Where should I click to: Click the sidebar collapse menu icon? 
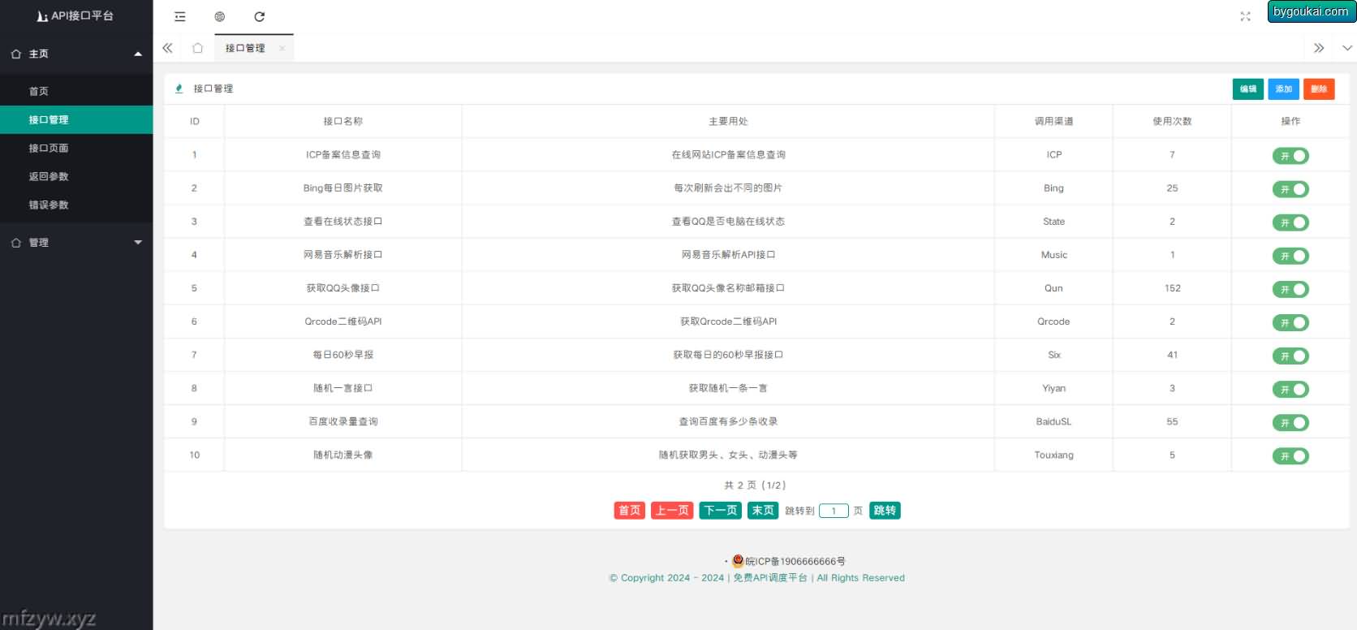pyautogui.click(x=180, y=16)
